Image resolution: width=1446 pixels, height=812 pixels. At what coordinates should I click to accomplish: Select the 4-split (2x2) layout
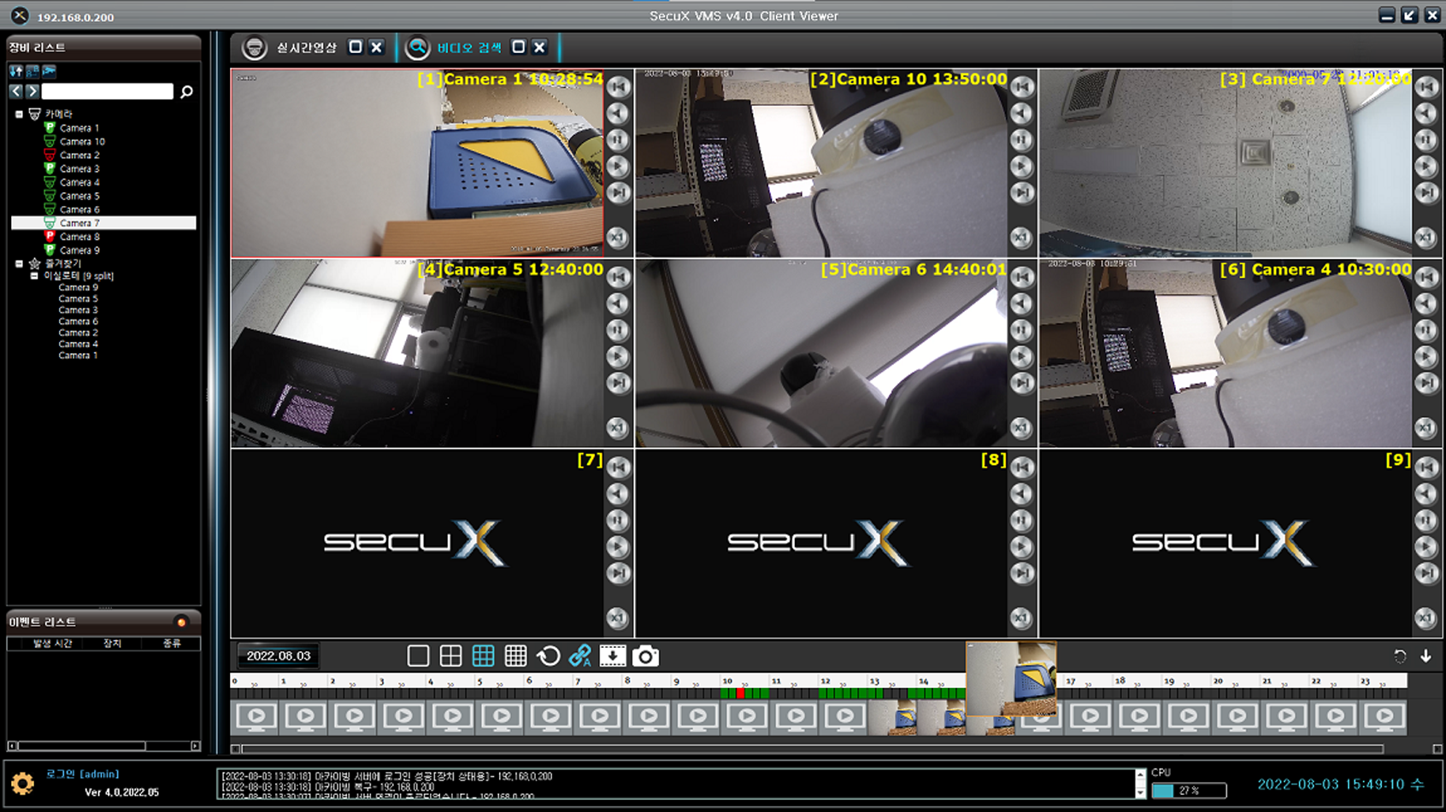coord(450,656)
